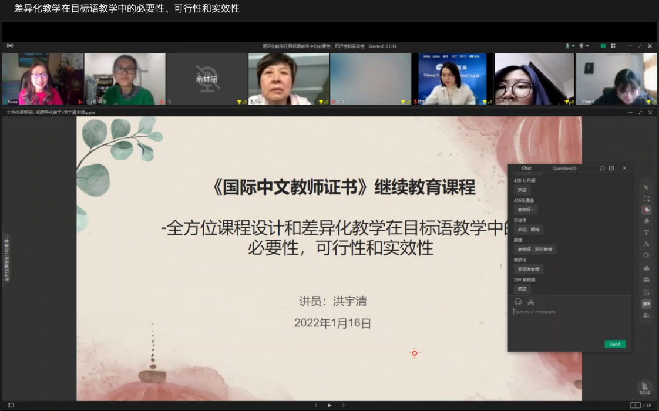Select the arrow pointer tool
659x411 pixels.
(x=646, y=187)
